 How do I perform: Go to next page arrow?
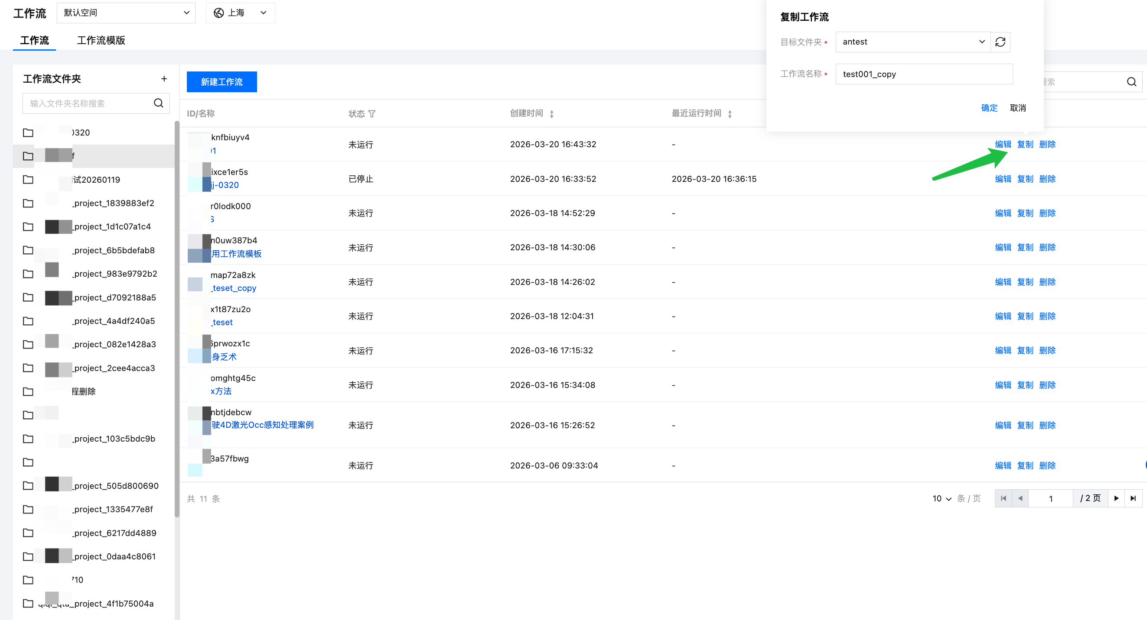click(1116, 498)
